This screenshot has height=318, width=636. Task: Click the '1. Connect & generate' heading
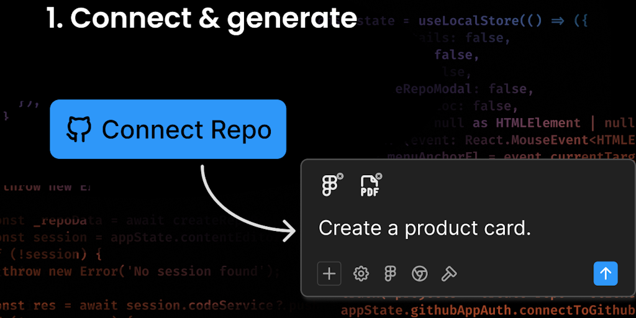[x=202, y=18]
